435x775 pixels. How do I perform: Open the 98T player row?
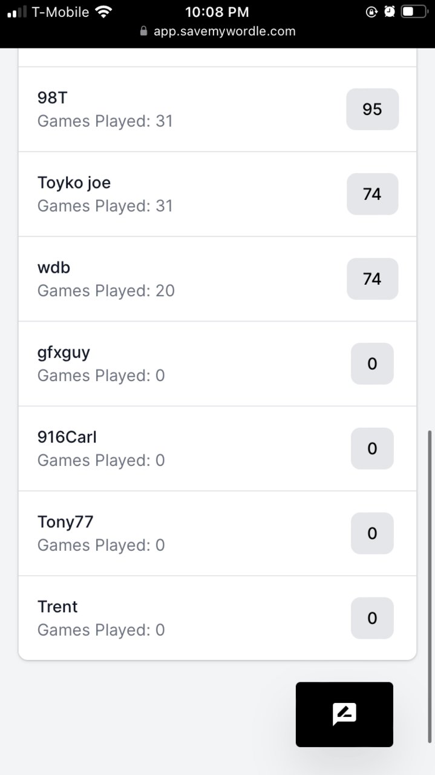point(218,109)
